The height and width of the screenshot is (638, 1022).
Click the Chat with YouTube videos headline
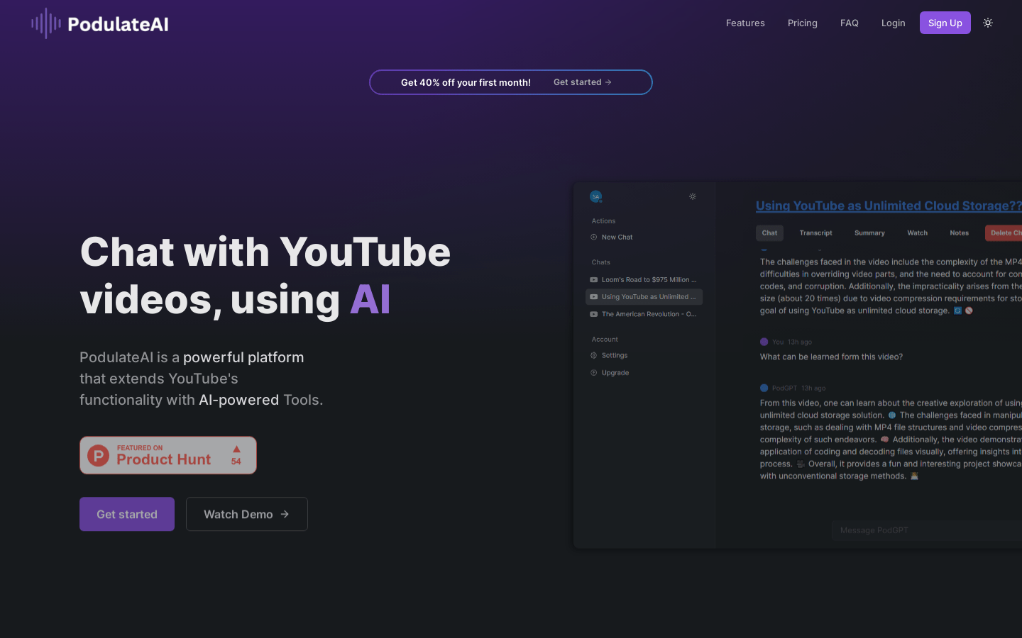tap(265, 275)
